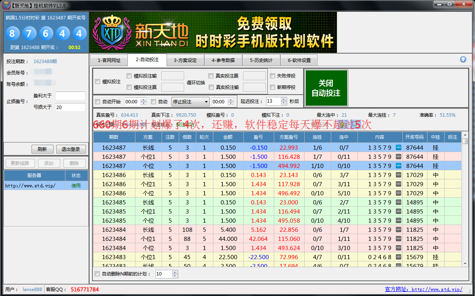This screenshot has width=475, height=296.
Task: Click the blue up-arrow icon beside the tabs
Action: pyautogui.click(x=463, y=59)
